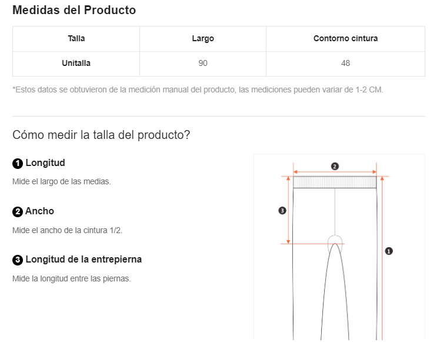Click marker 3 left of the leggings diagram
This screenshot has width=430, height=342.
click(x=282, y=210)
